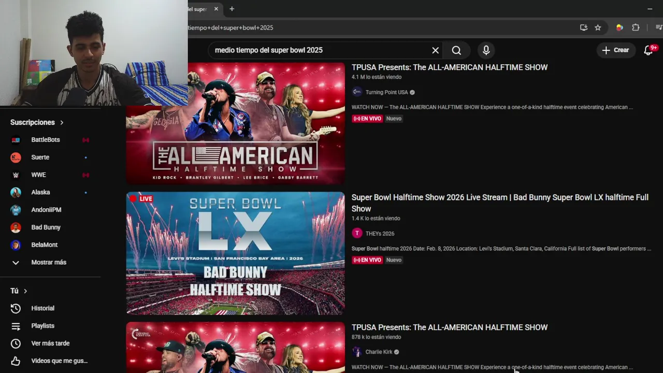Close the current browser tab
663x373 pixels.
pos(216,9)
